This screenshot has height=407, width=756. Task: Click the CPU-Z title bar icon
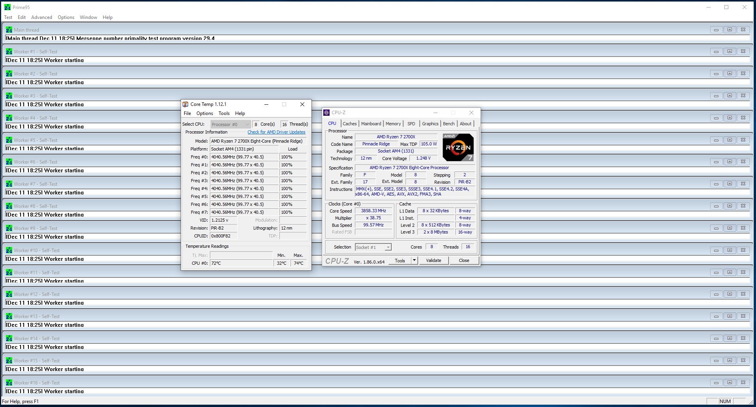pyautogui.click(x=326, y=113)
